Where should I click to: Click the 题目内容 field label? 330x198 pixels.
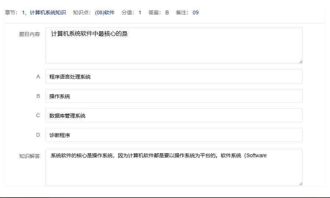click(x=29, y=34)
